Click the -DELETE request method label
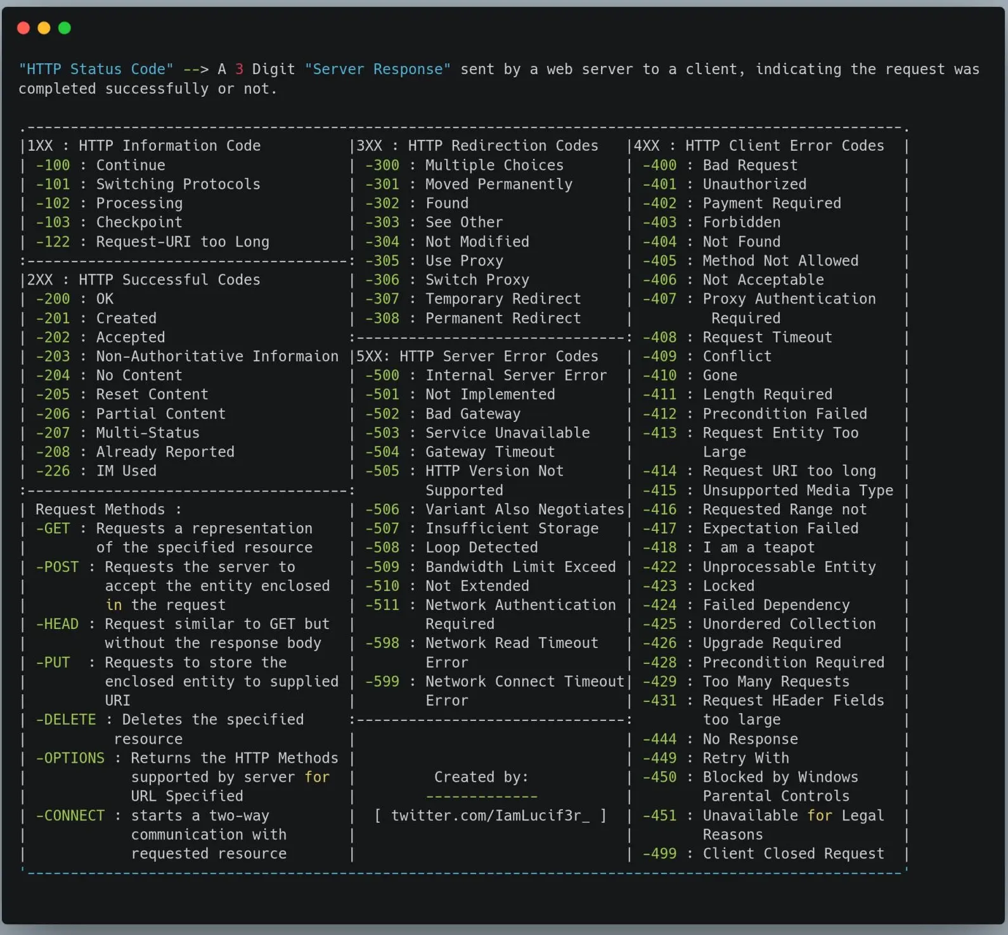 [x=66, y=720]
